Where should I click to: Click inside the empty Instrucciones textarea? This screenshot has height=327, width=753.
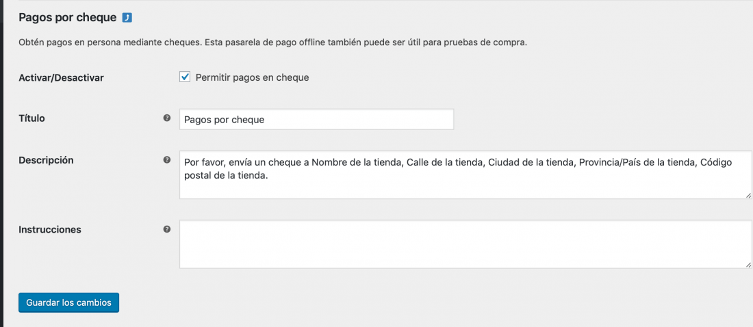coord(465,244)
